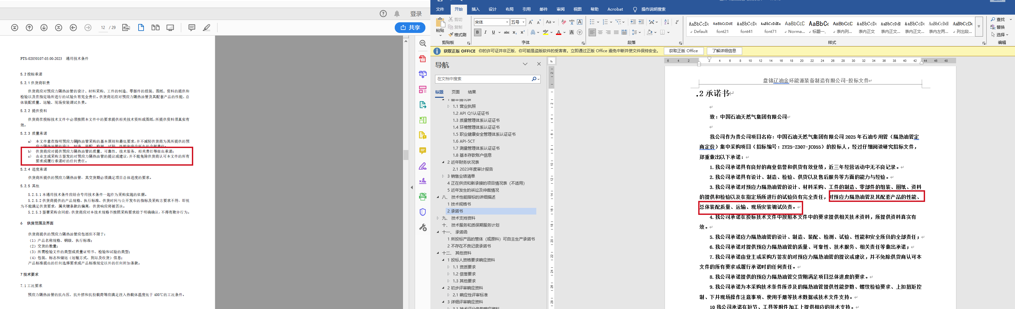The height and width of the screenshot is (309, 1015).
Task: Select the highlighter pen in PDF toolbar
Action: click(207, 28)
